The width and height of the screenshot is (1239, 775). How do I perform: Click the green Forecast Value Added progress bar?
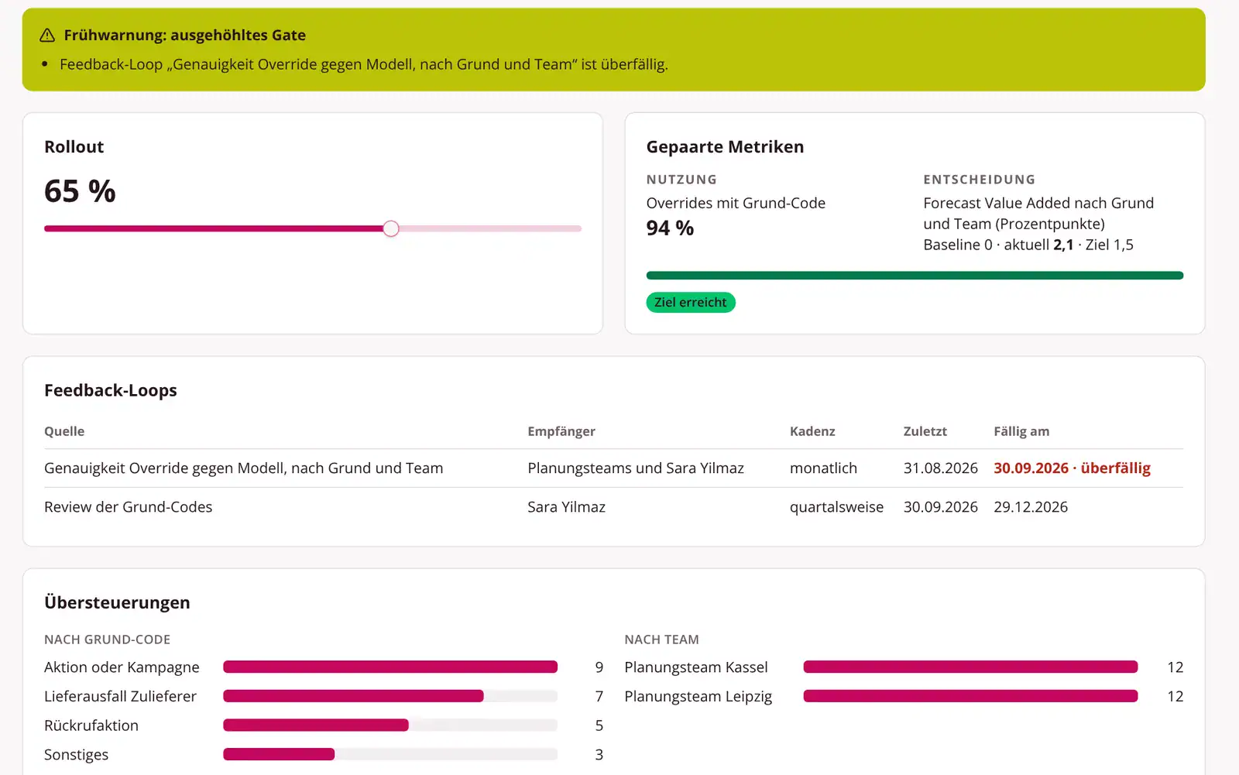point(915,276)
